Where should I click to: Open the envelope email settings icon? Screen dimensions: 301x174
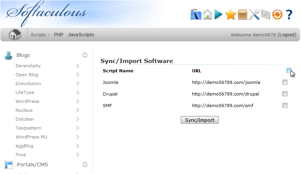click(265, 15)
